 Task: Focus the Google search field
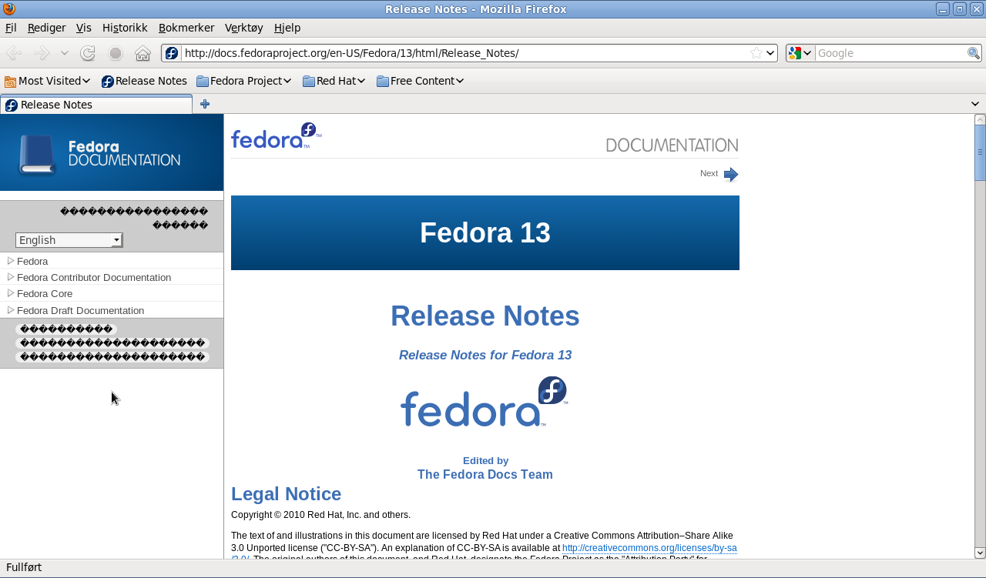click(890, 53)
